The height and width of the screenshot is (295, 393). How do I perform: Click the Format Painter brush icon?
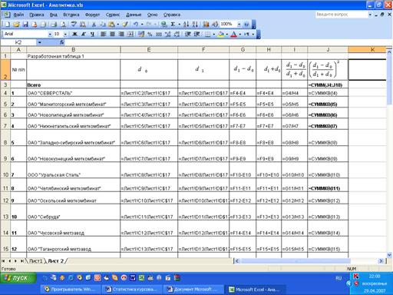[x=124, y=25]
